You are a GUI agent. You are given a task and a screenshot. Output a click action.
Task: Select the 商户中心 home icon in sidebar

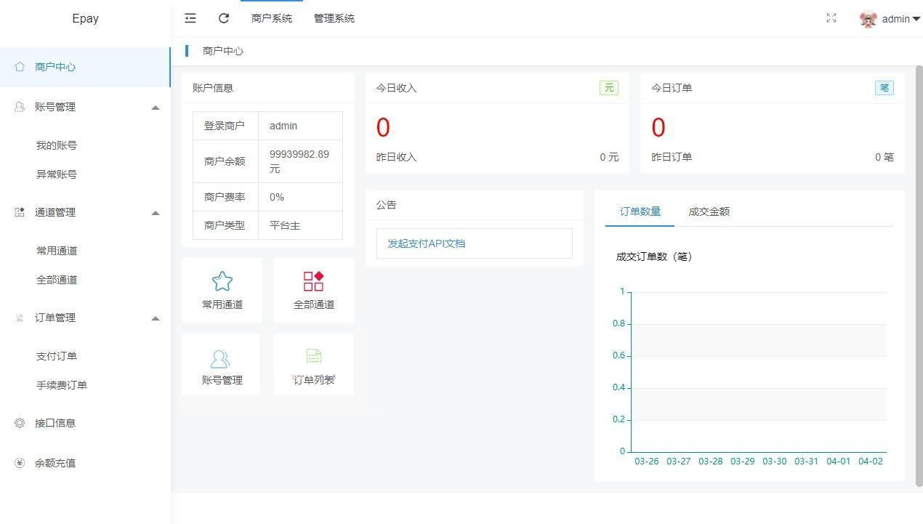[x=20, y=66]
